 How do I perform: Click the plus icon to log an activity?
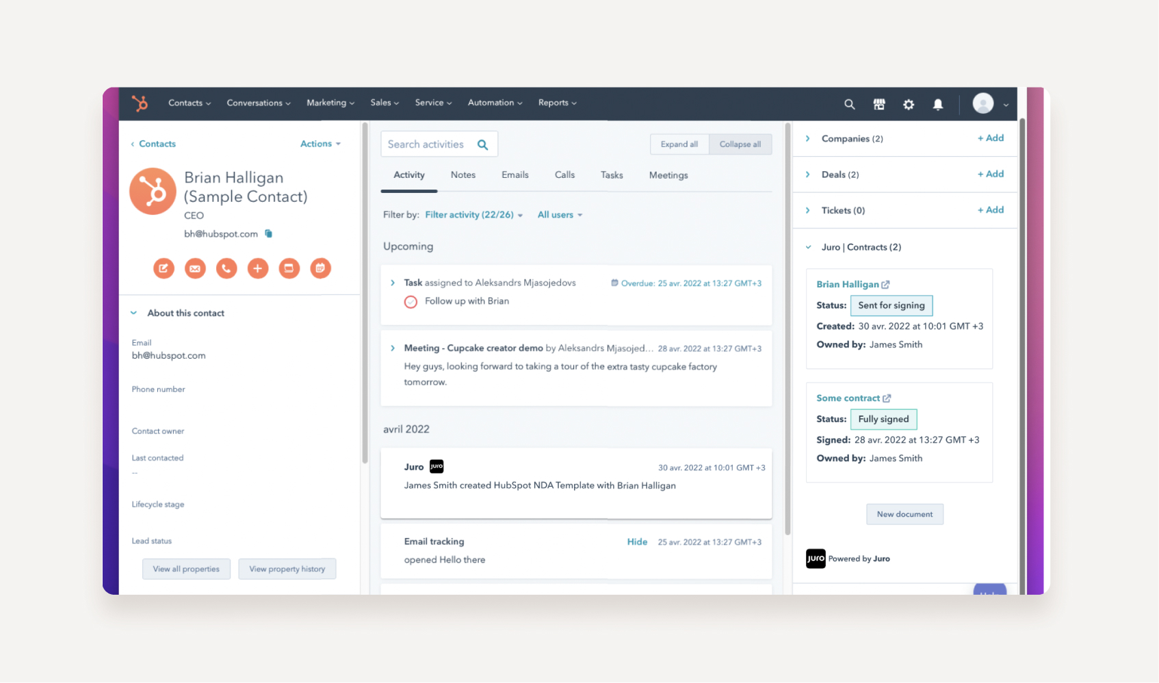[x=258, y=268]
